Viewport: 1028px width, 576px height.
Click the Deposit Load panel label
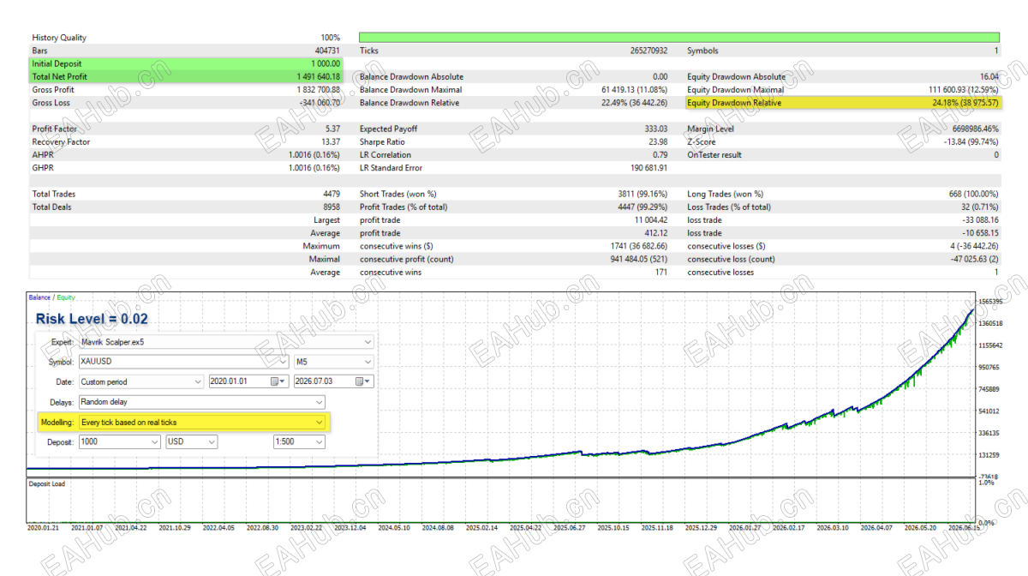46,484
